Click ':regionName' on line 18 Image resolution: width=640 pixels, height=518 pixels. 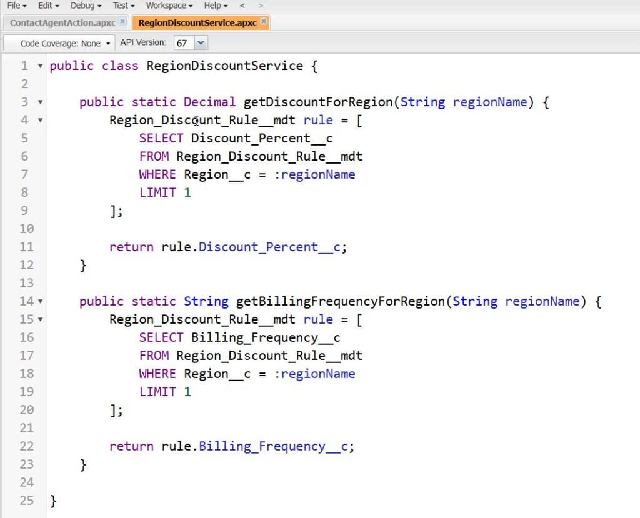[x=314, y=374]
